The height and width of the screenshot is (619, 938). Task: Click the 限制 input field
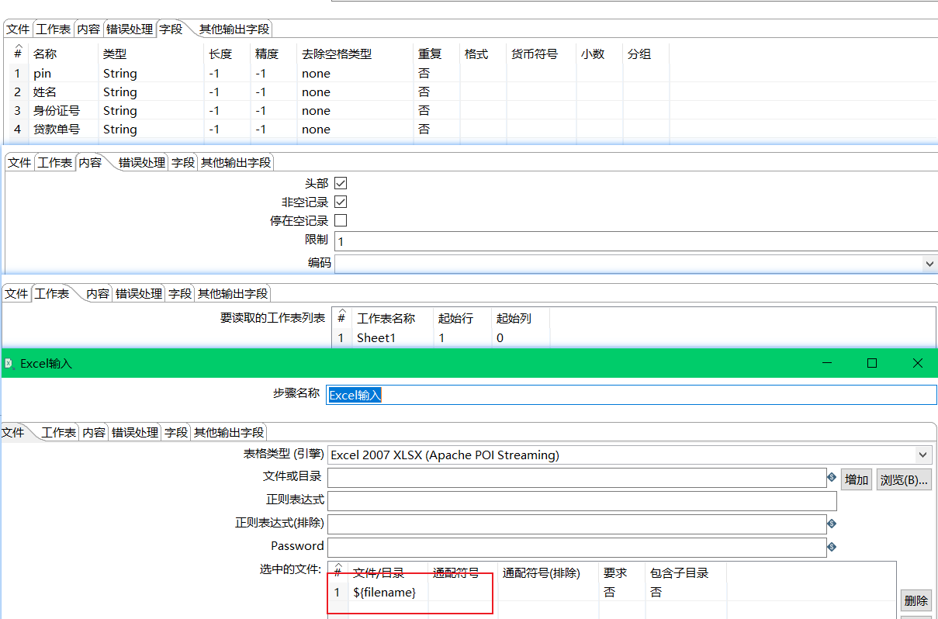(x=635, y=241)
